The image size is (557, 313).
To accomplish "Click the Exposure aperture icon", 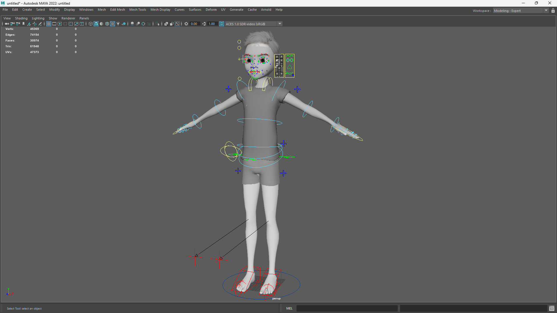I will coord(186,24).
